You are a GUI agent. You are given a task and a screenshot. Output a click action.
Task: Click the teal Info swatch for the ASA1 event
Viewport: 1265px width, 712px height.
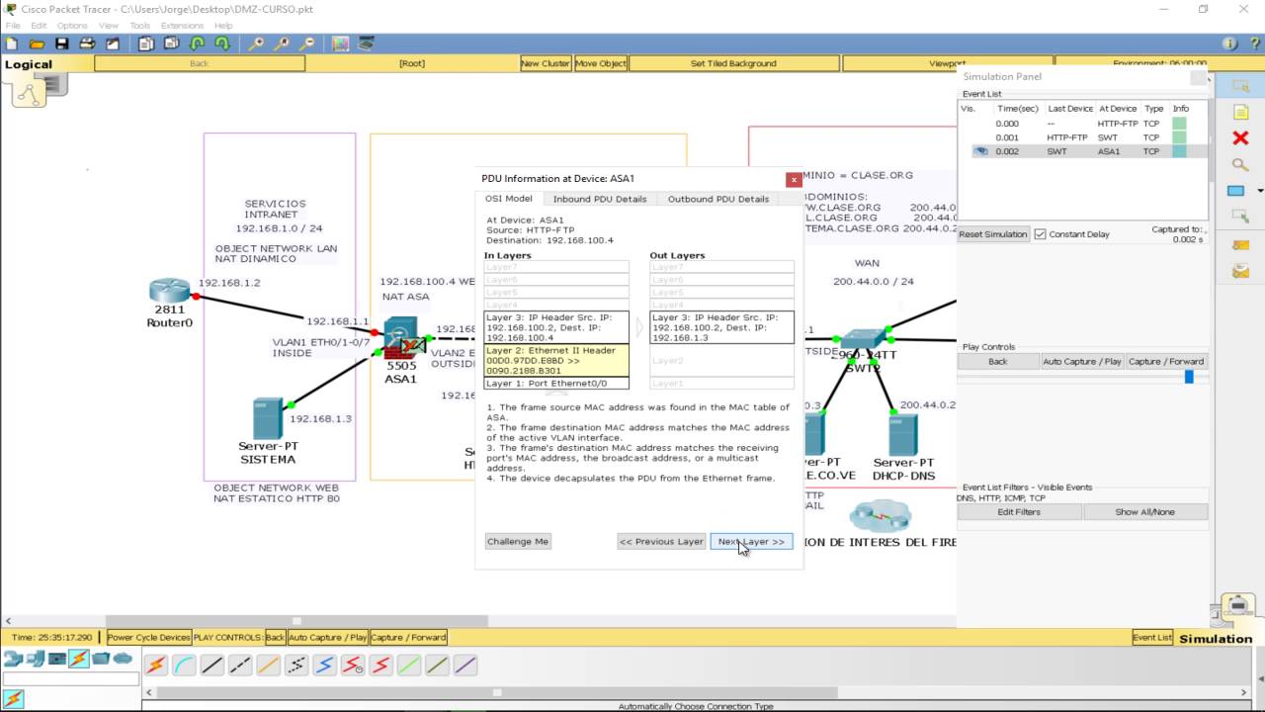coord(1179,151)
